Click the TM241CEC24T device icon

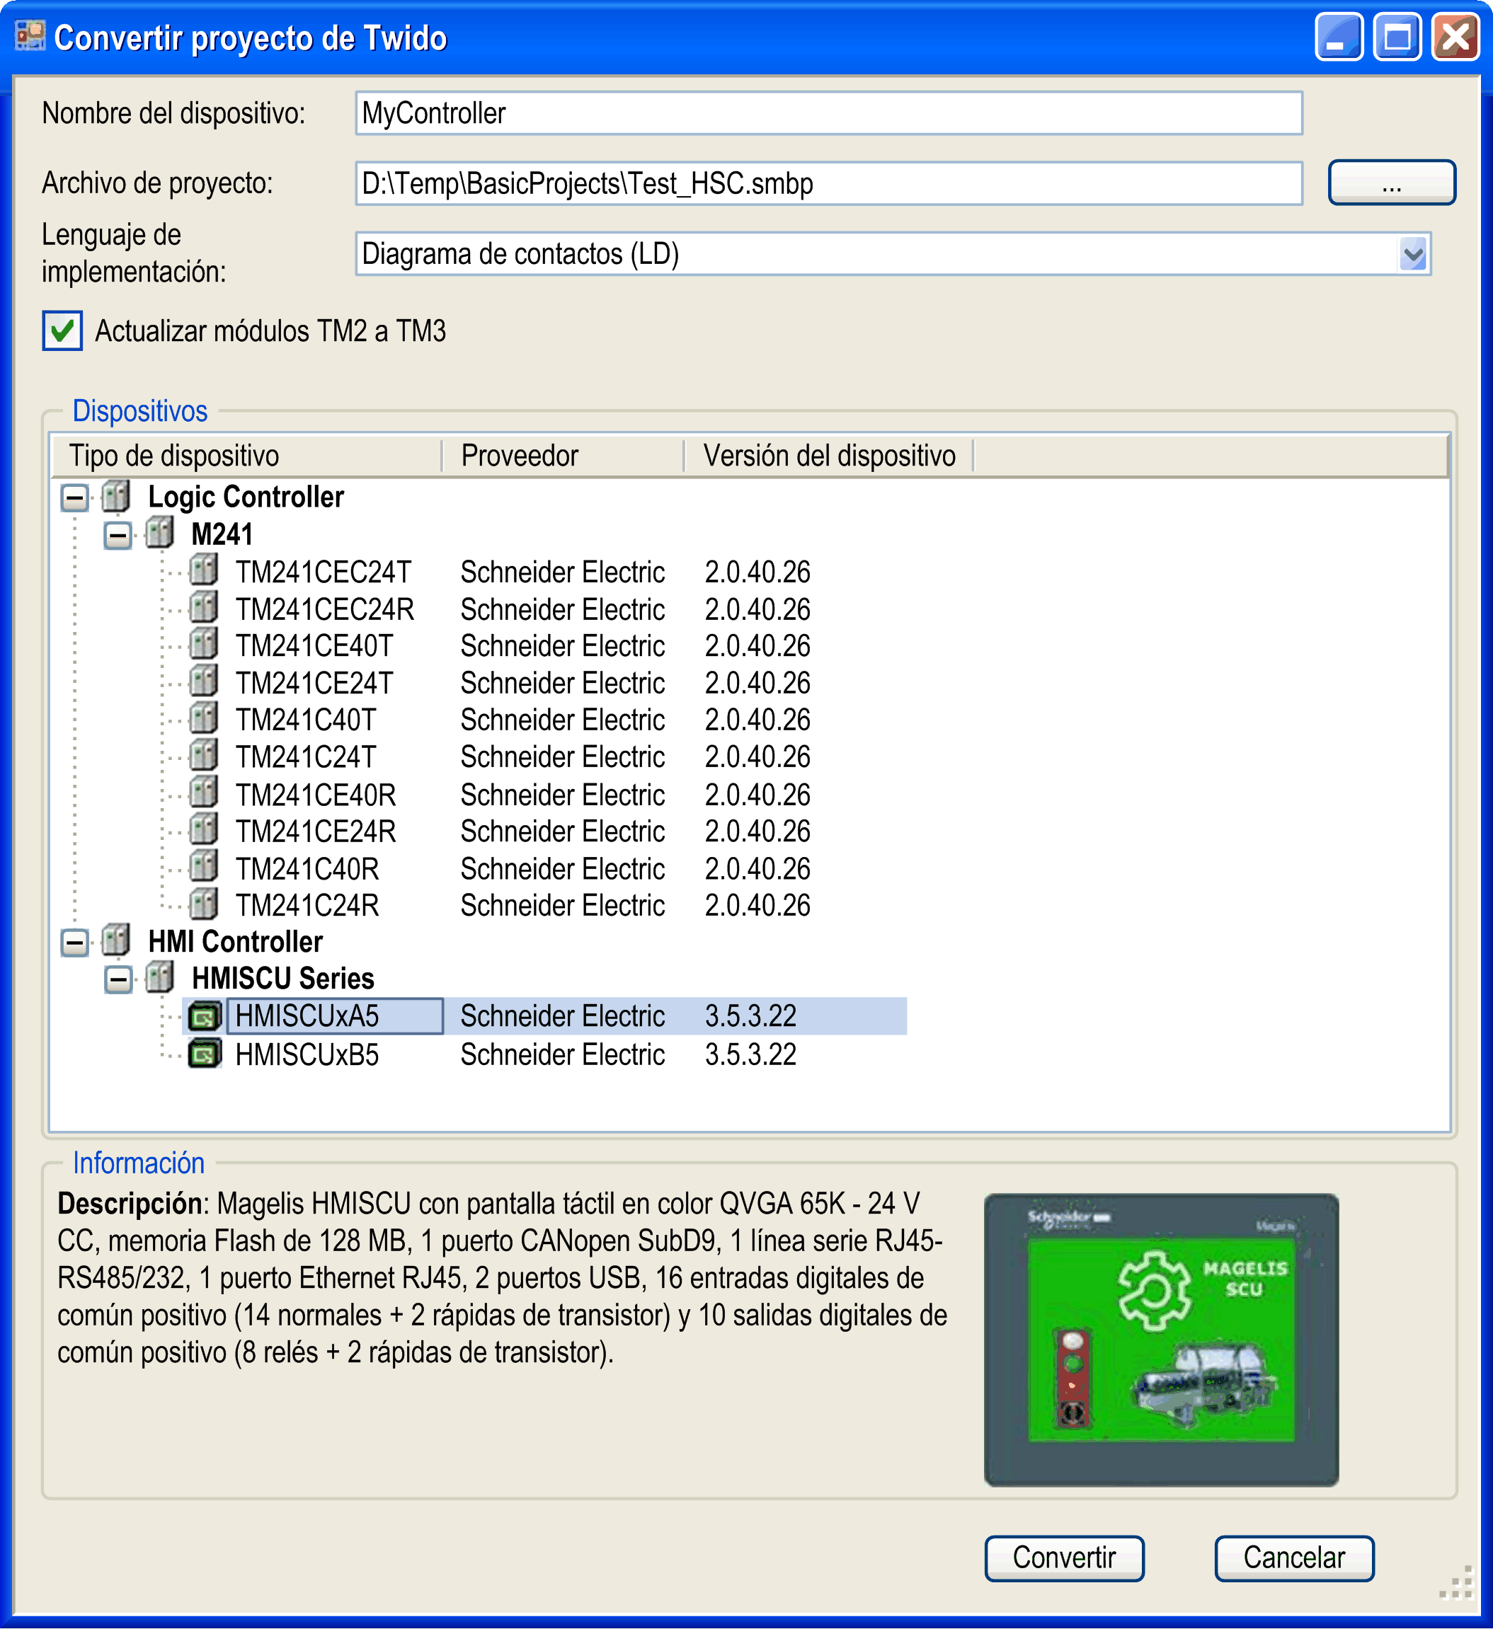pyautogui.click(x=204, y=571)
